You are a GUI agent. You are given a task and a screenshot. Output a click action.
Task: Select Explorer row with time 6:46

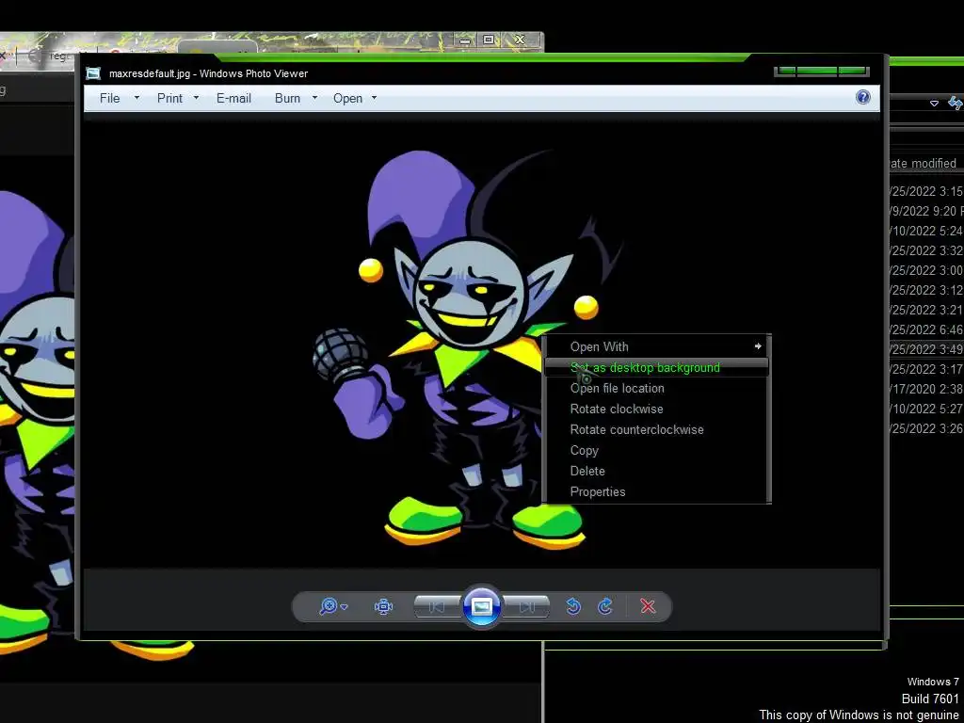(x=926, y=329)
